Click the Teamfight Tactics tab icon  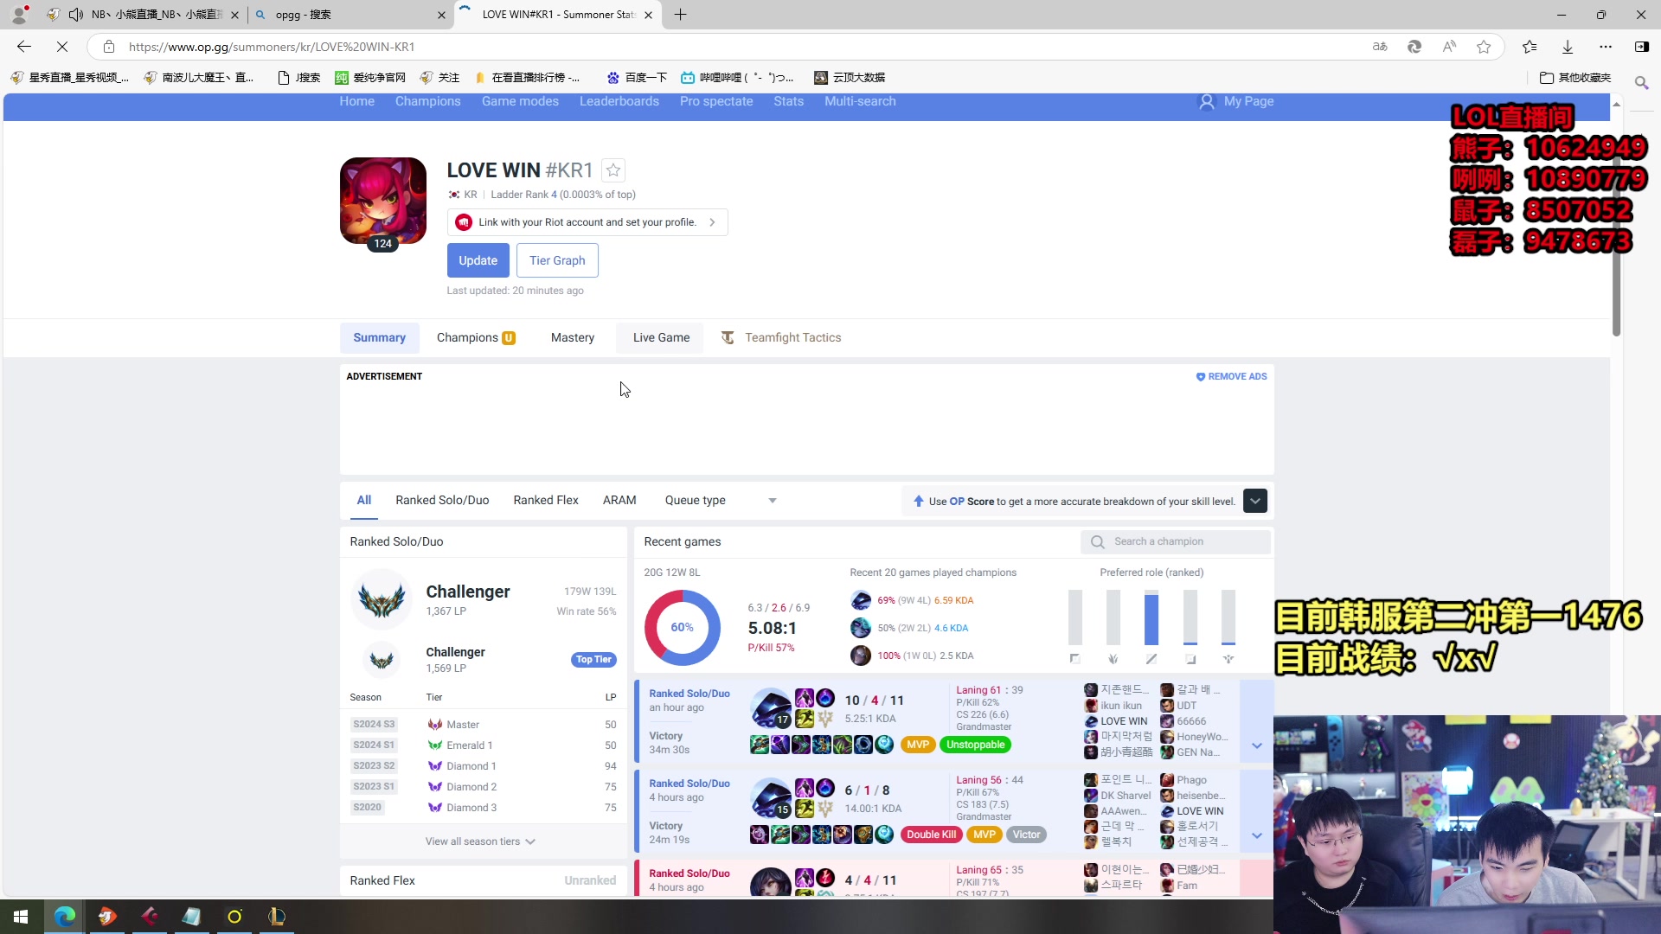tap(728, 337)
